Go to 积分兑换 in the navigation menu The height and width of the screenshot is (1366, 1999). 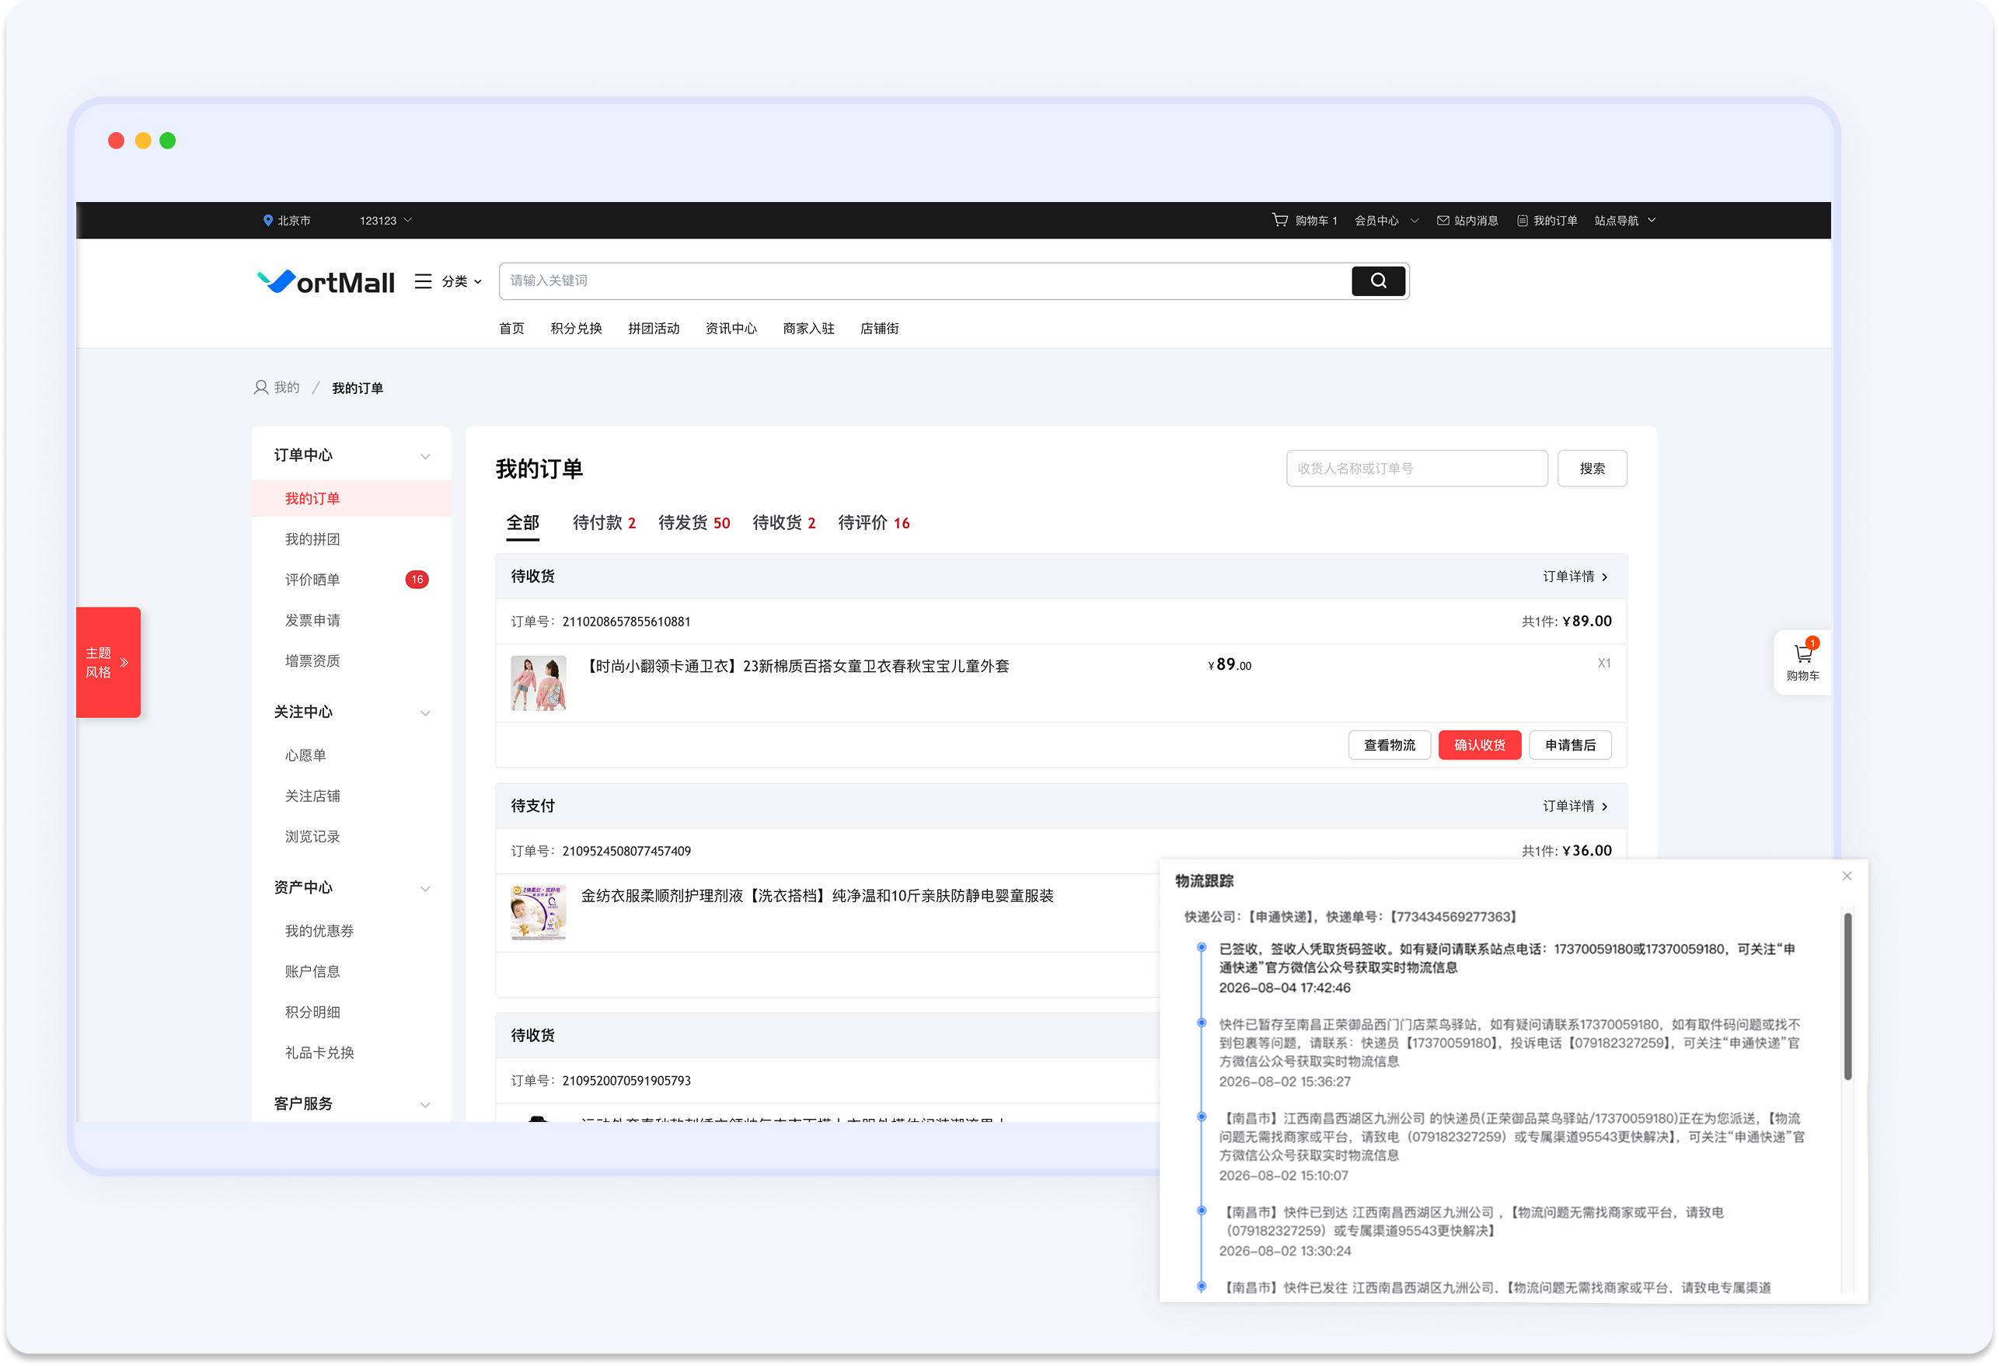[x=576, y=329]
